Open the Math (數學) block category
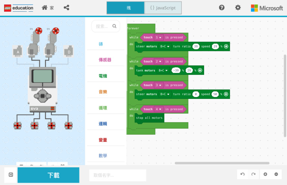 click(x=106, y=156)
